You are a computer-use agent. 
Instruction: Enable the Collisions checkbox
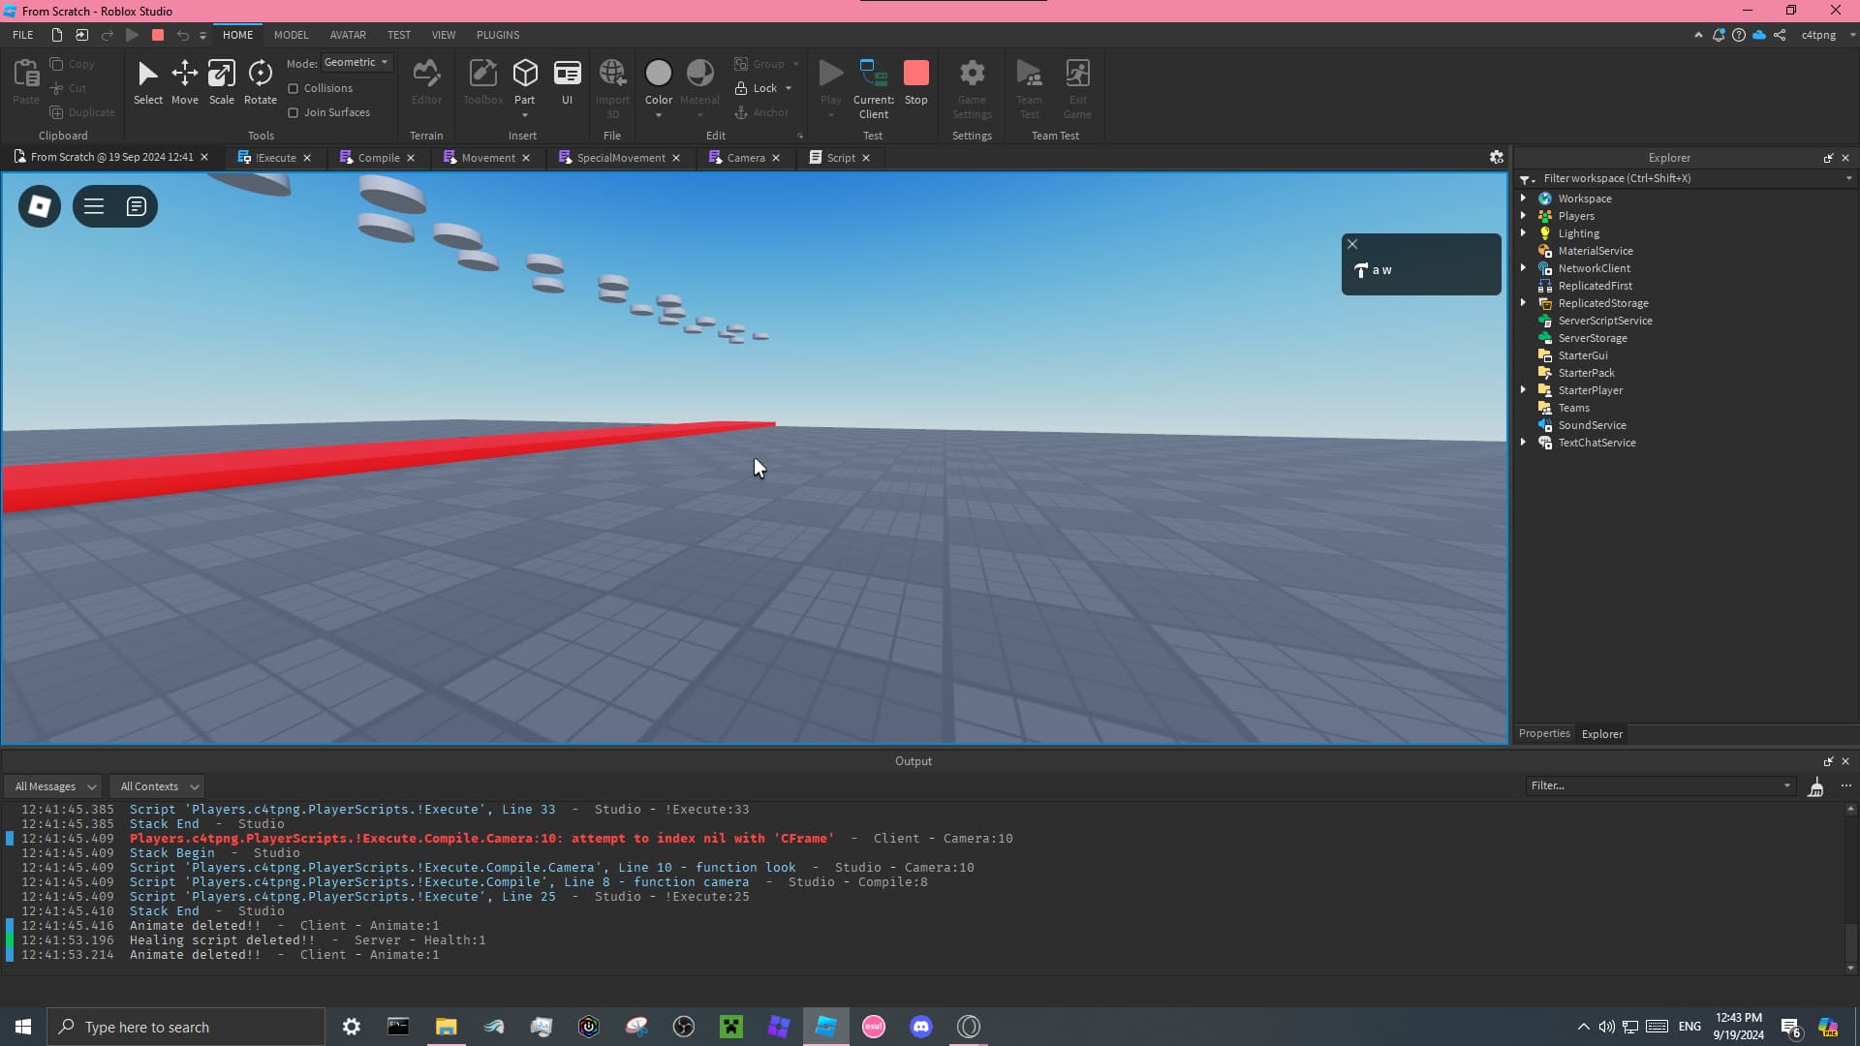tap(292, 88)
